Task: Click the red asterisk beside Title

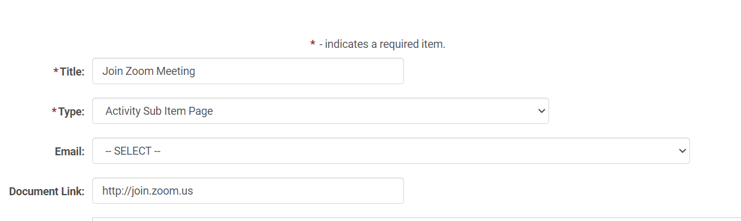Action: click(x=56, y=72)
